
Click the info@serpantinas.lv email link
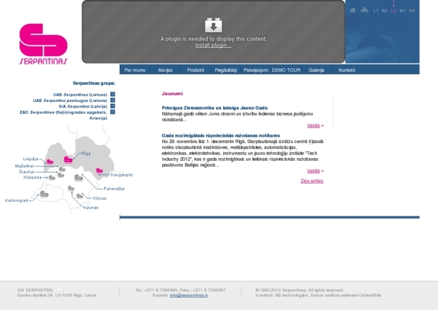tap(189, 295)
